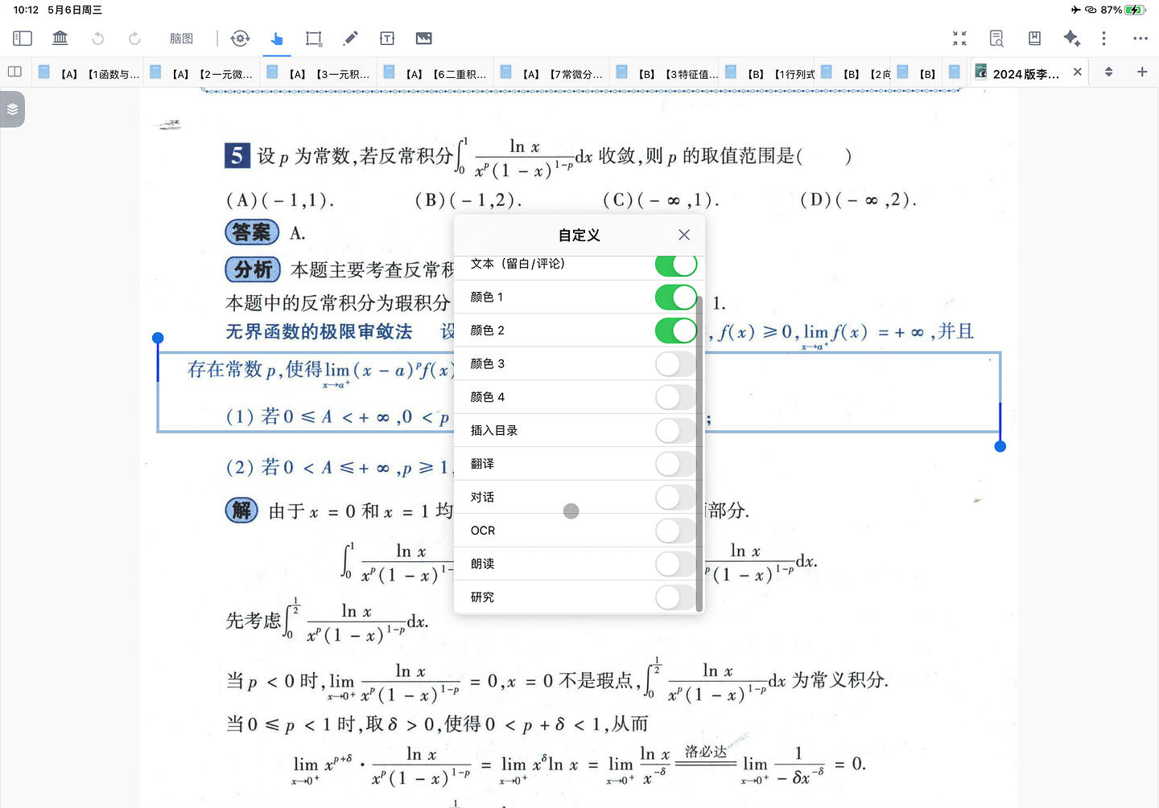Add a new tab with plus

(x=1141, y=72)
